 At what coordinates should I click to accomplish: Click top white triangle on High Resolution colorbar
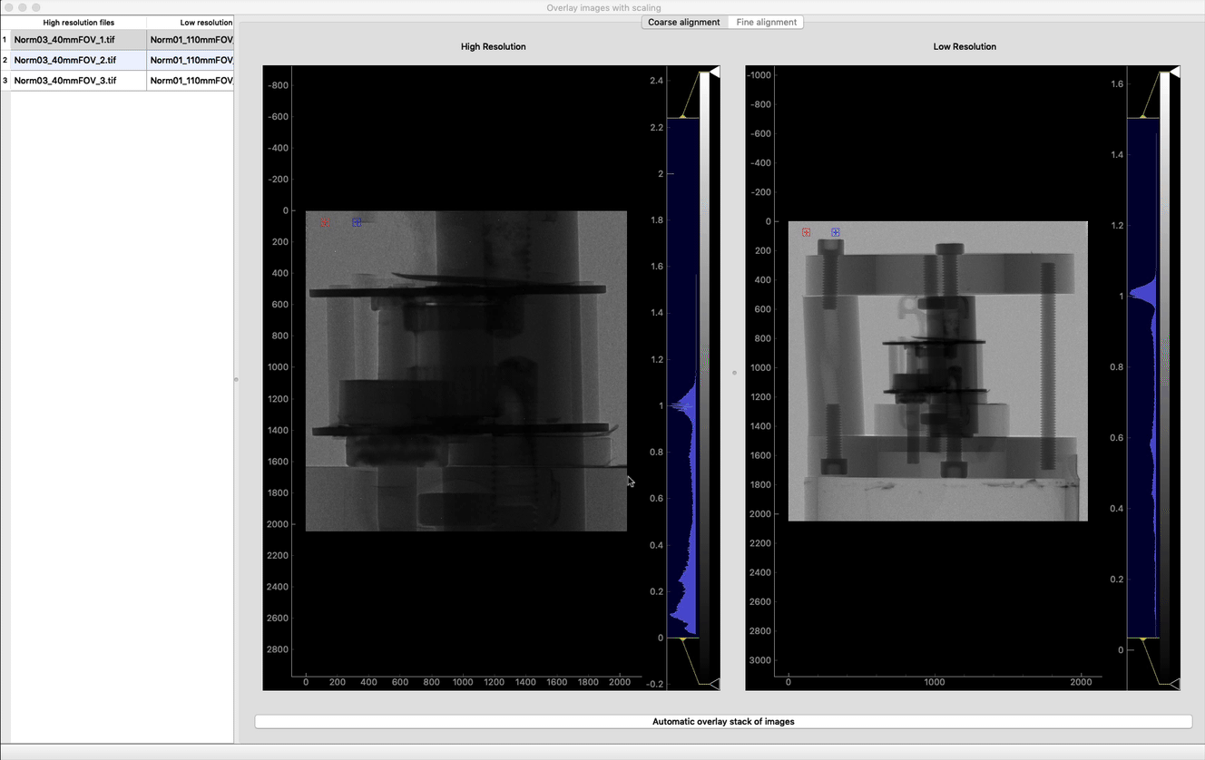pos(714,71)
